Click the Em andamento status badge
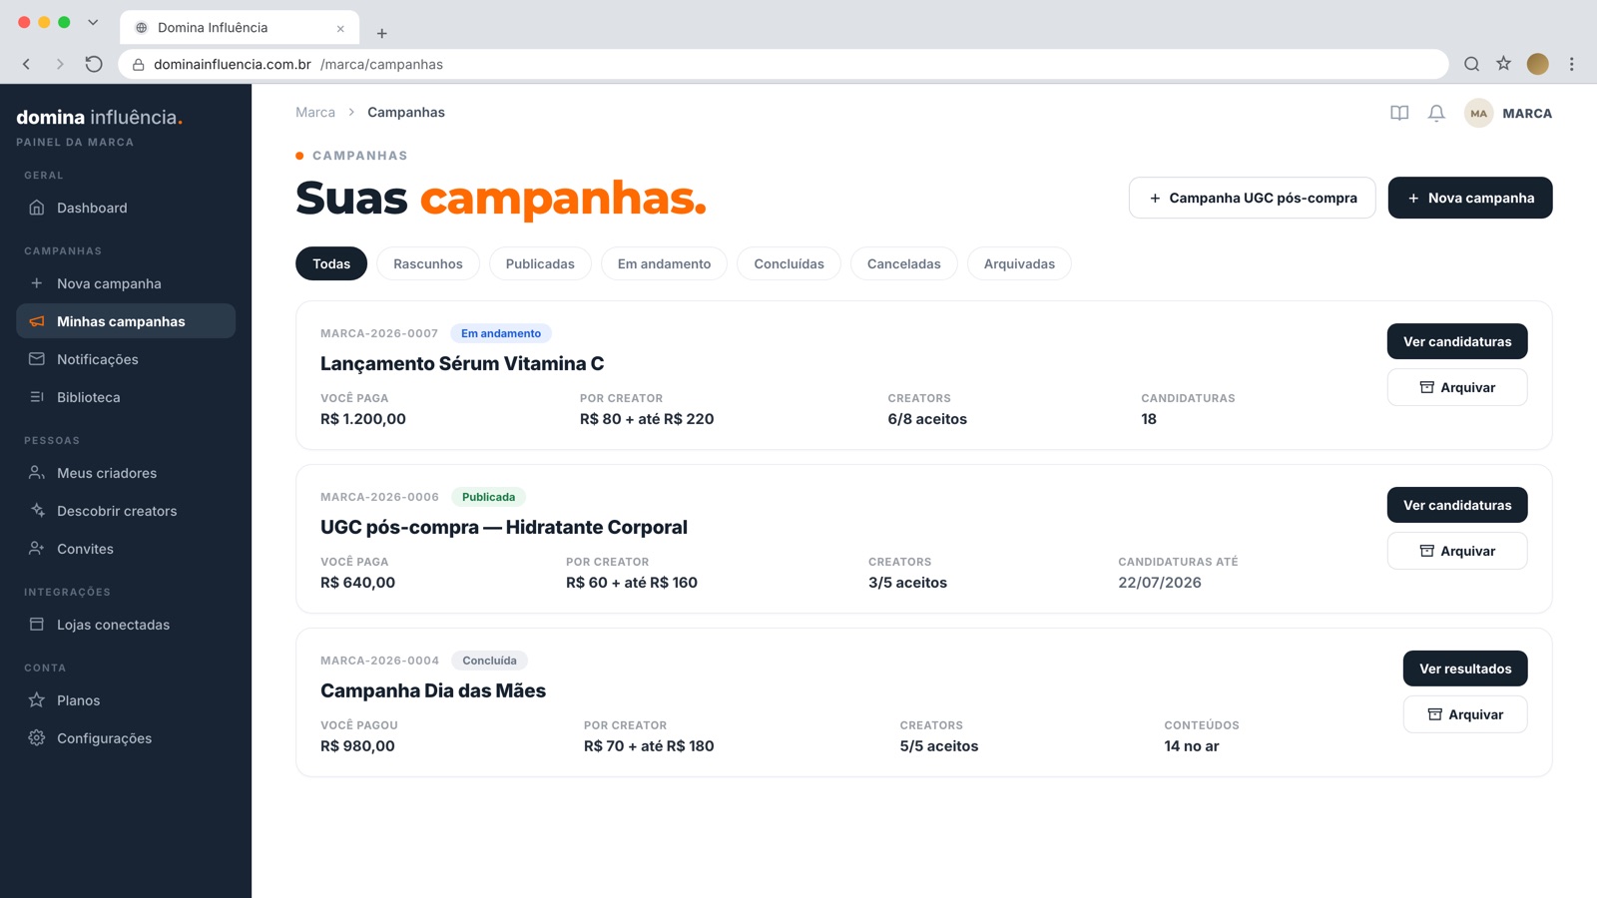The height and width of the screenshot is (898, 1597). [x=501, y=333]
